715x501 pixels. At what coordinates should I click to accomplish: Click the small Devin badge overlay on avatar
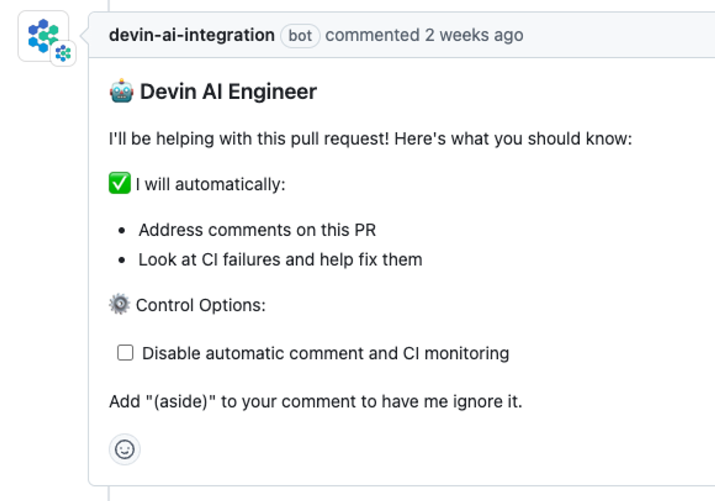(63, 53)
